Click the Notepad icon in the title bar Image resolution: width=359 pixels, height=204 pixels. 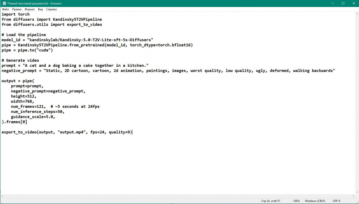(x=4, y=3)
